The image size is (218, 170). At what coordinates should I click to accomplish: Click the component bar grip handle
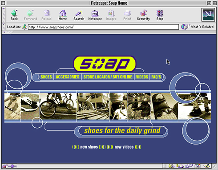(165, 166)
